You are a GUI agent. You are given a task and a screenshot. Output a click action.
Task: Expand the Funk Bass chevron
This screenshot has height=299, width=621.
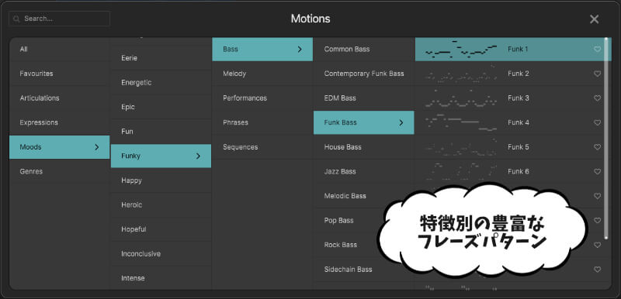[x=401, y=123]
